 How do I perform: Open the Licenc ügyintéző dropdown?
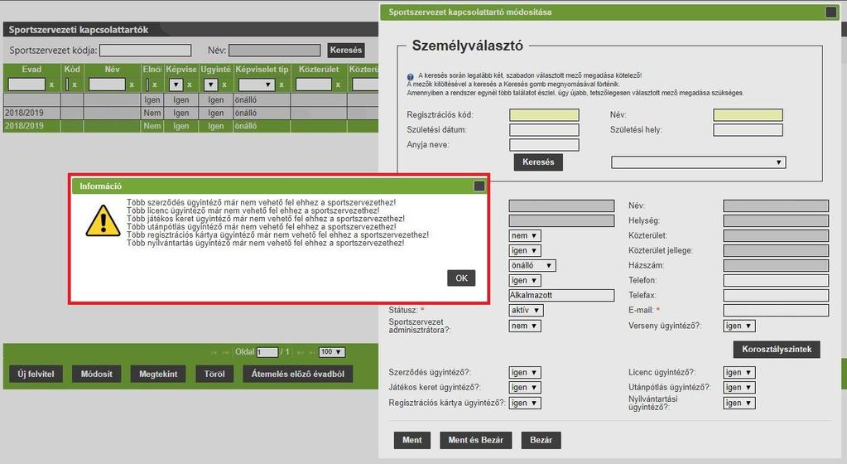[739, 373]
